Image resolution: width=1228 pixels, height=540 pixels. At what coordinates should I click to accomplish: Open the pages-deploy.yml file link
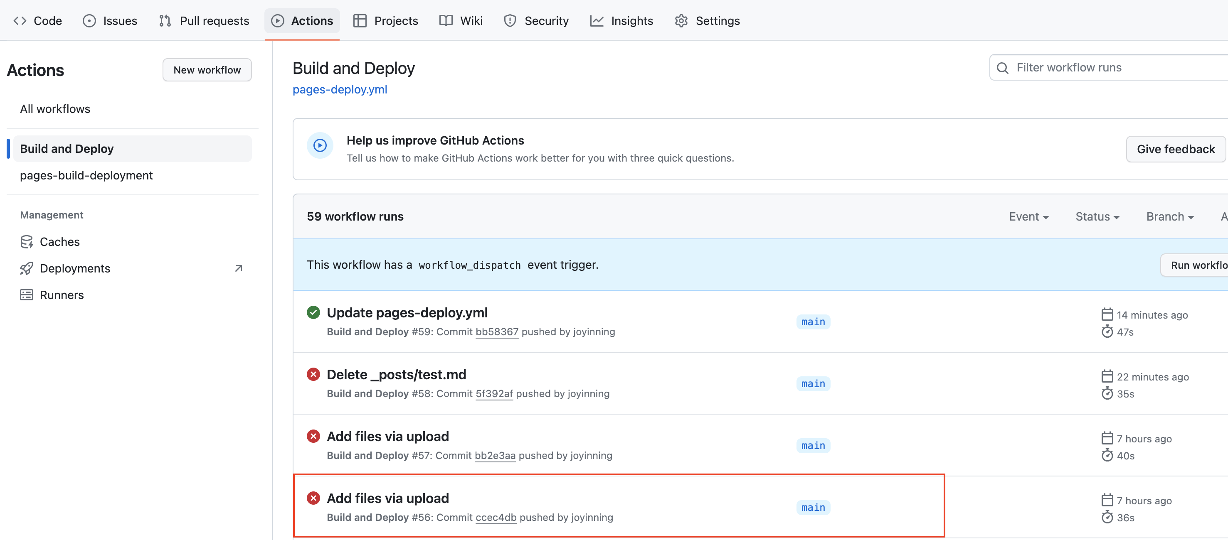click(339, 90)
